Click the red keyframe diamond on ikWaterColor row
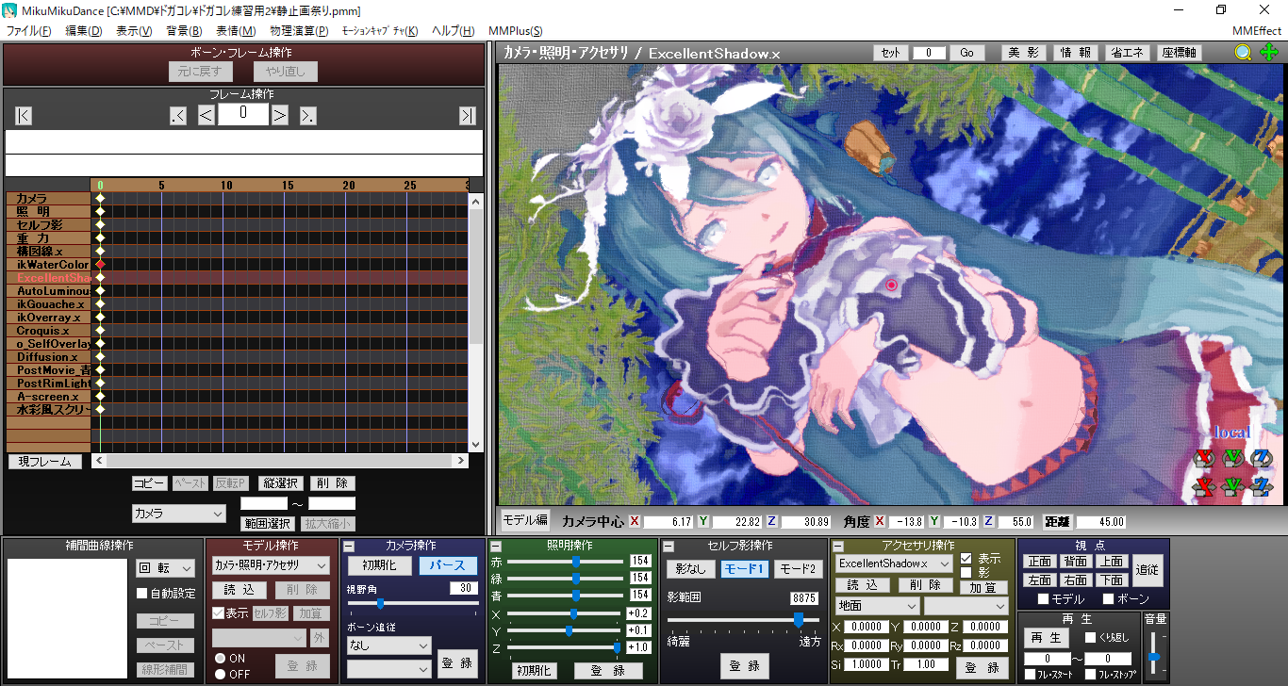This screenshot has width=1288, height=686. point(100,266)
